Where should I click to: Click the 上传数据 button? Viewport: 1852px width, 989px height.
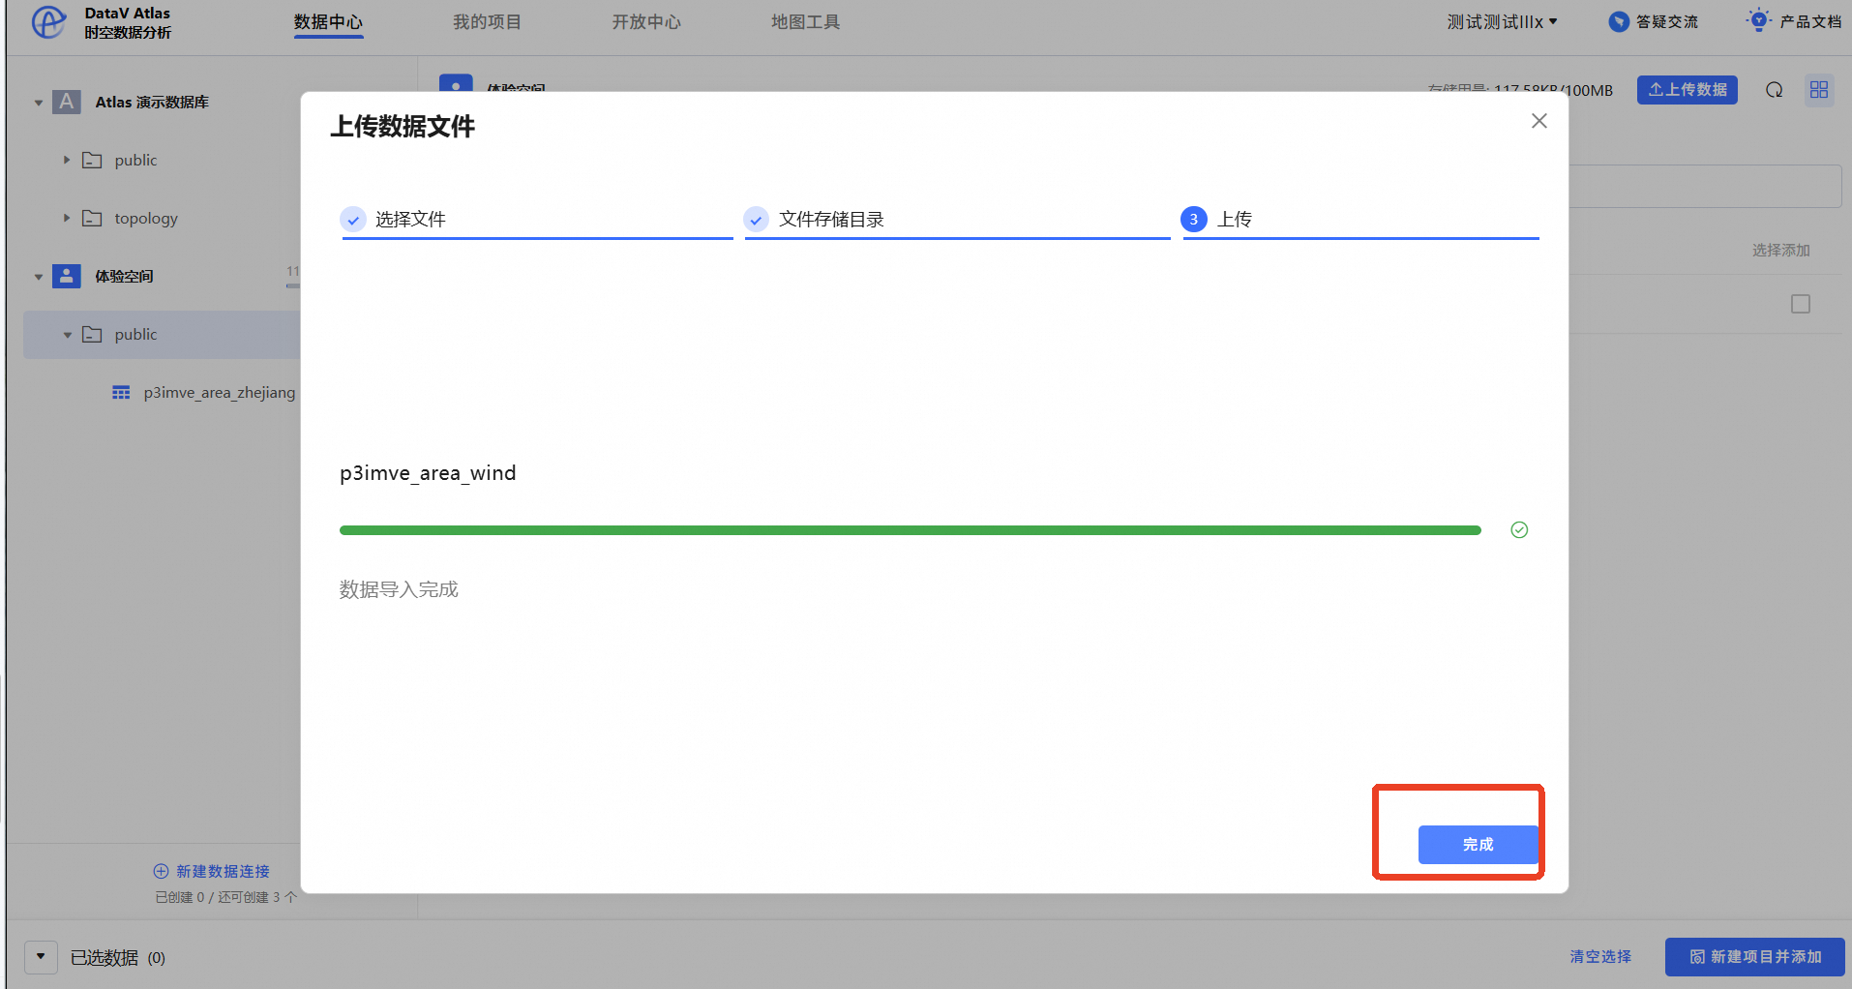coord(1687,90)
